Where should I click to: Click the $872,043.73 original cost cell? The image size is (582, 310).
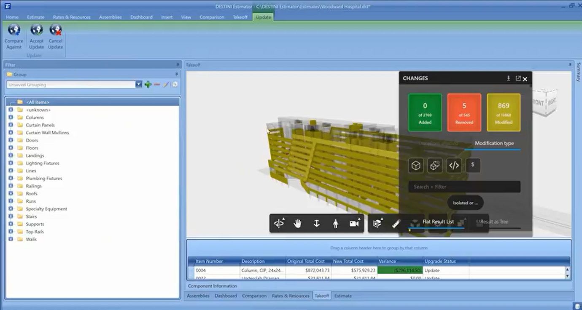tap(308, 270)
